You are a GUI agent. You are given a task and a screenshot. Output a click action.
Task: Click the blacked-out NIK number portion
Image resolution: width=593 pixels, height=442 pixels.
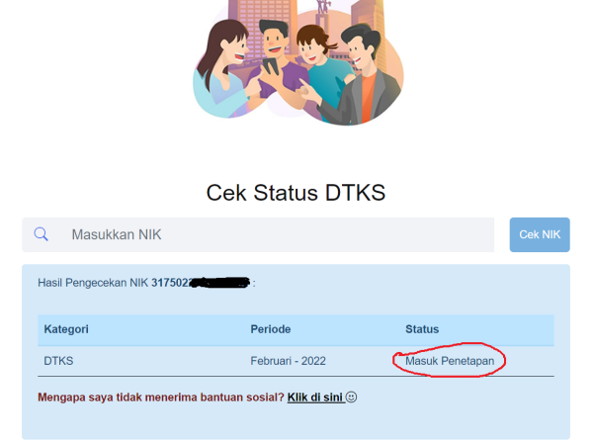pyautogui.click(x=220, y=282)
